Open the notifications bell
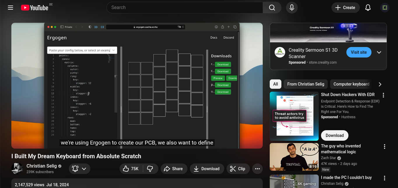The width and height of the screenshot is (398, 188). 368,8
